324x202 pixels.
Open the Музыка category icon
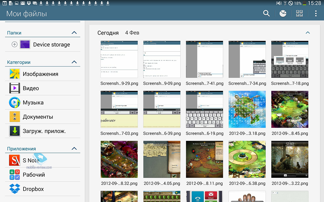tap(15, 103)
